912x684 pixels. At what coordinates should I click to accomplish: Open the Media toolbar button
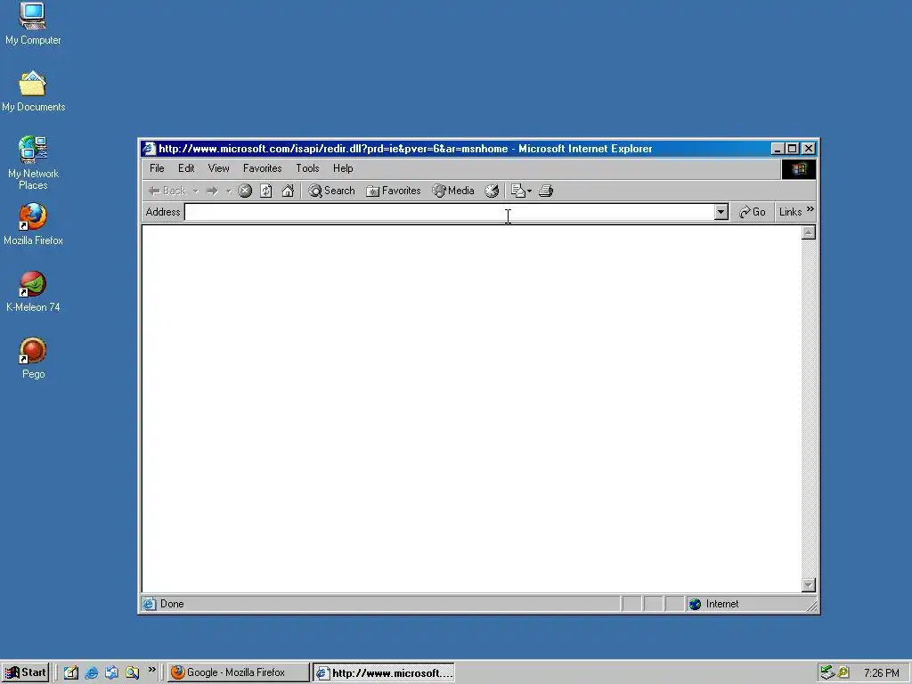pos(453,191)
